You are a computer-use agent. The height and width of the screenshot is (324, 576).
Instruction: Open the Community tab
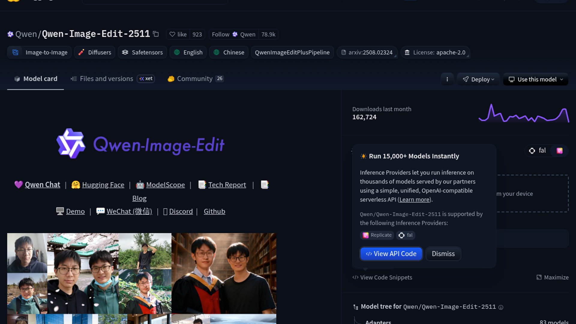click(195, 79)
